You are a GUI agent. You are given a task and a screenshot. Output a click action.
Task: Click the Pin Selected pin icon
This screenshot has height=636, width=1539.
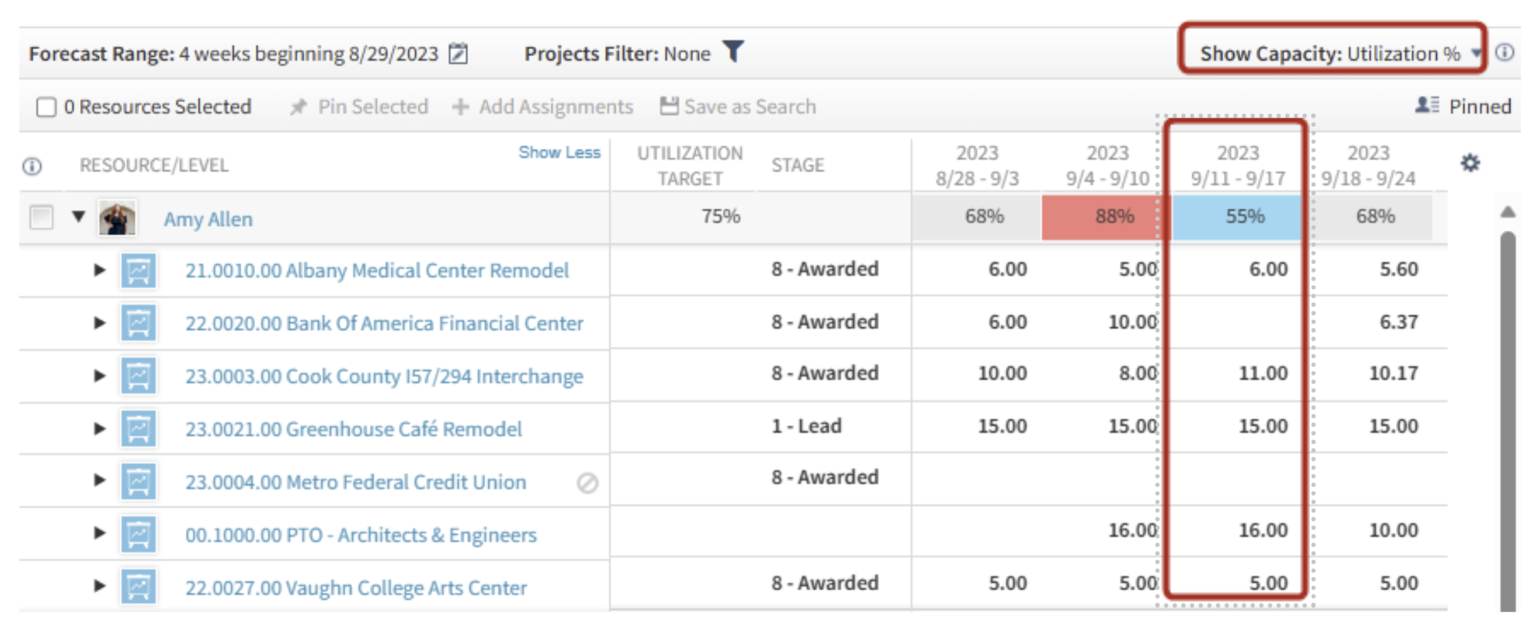point(299,106)
